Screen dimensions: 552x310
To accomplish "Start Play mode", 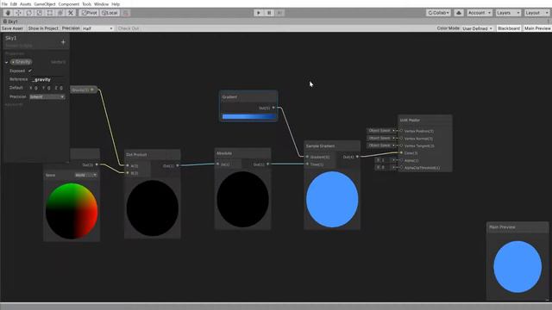I will click(x=259, y=13).
